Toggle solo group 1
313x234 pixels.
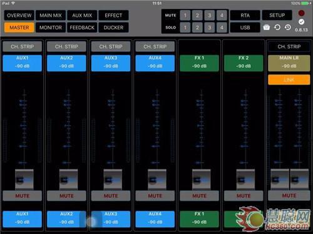[185, 28]
